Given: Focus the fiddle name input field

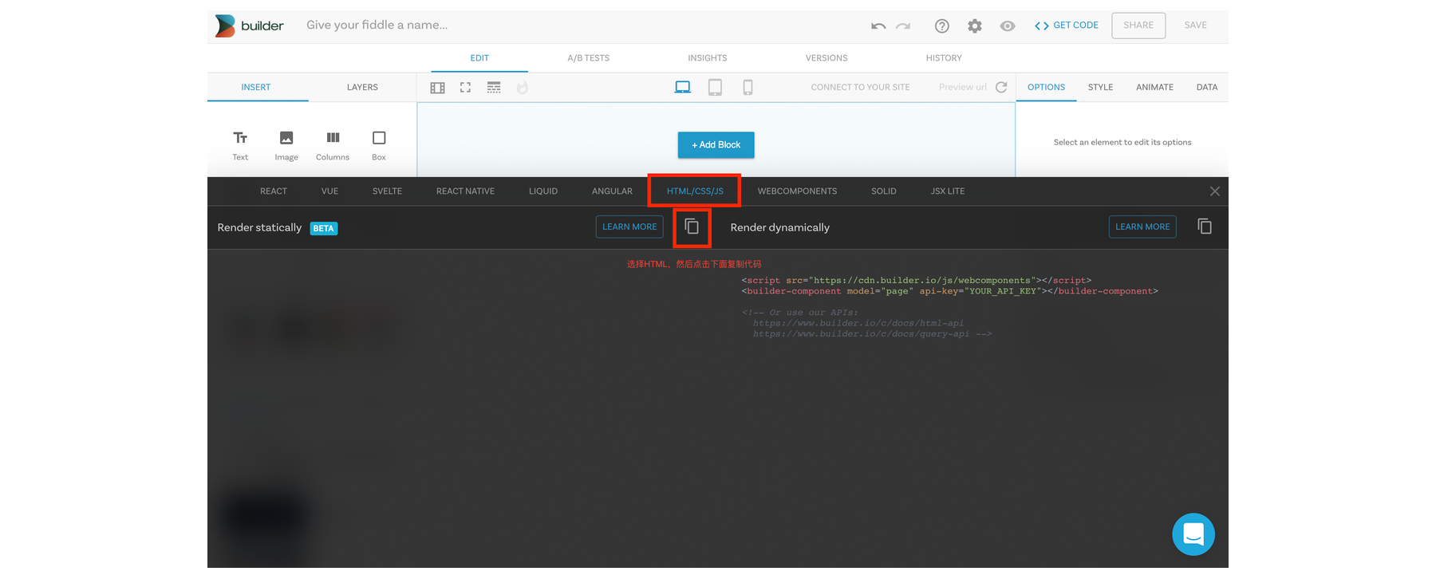Looking at the screenshot, I should point(377,26).
